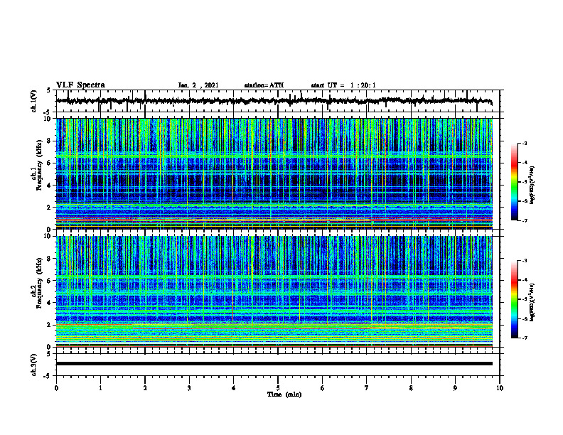This screenshot has width=563, height=435.
Task: Click the "4" tick on the ch.2 frequency axis
Action: pos(50,303)
